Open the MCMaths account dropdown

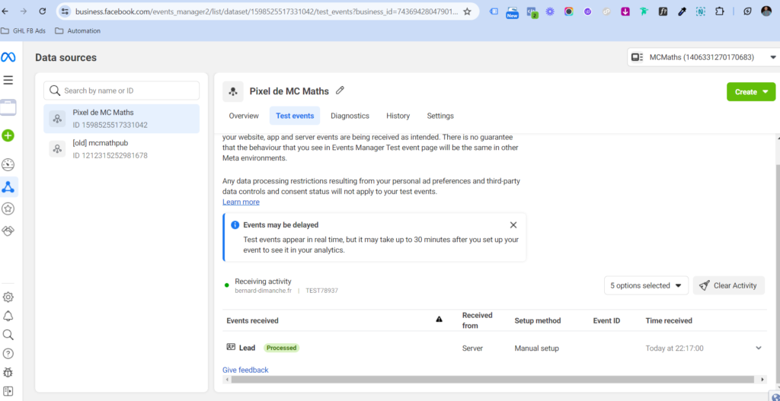pos(703,57)
